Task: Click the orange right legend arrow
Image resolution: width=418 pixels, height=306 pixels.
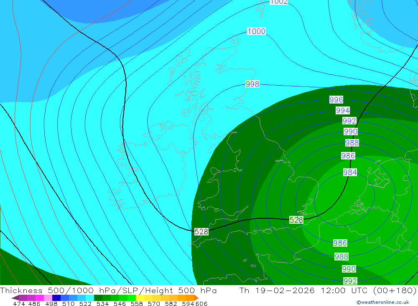Action: tap(196, 298)
